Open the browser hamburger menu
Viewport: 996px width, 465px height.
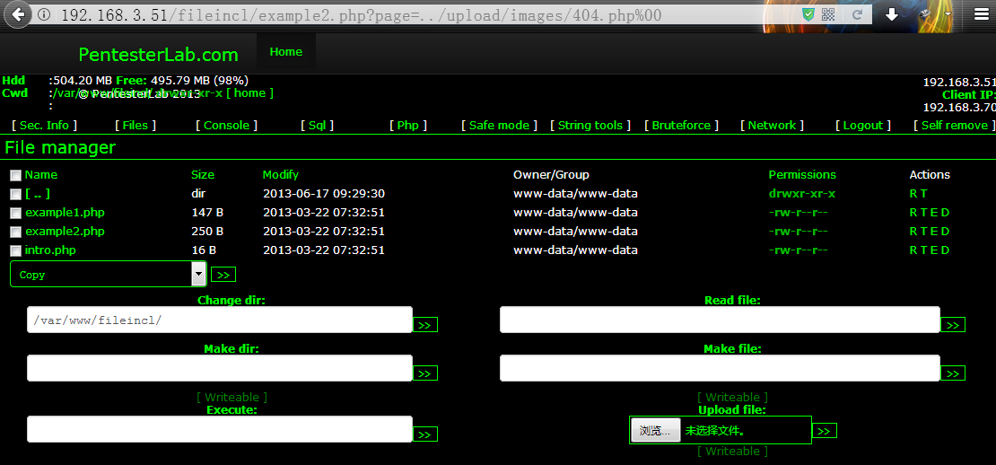pos(981,14)
